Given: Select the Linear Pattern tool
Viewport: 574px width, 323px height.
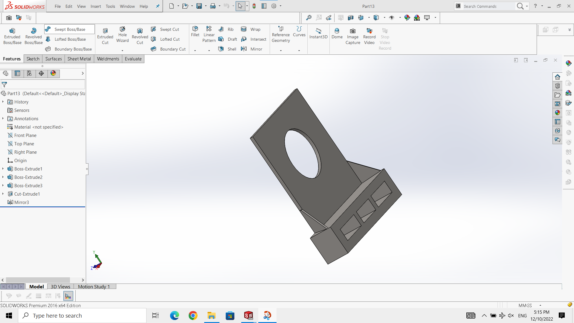Looking at the screenshot, I should coord(209,34).
